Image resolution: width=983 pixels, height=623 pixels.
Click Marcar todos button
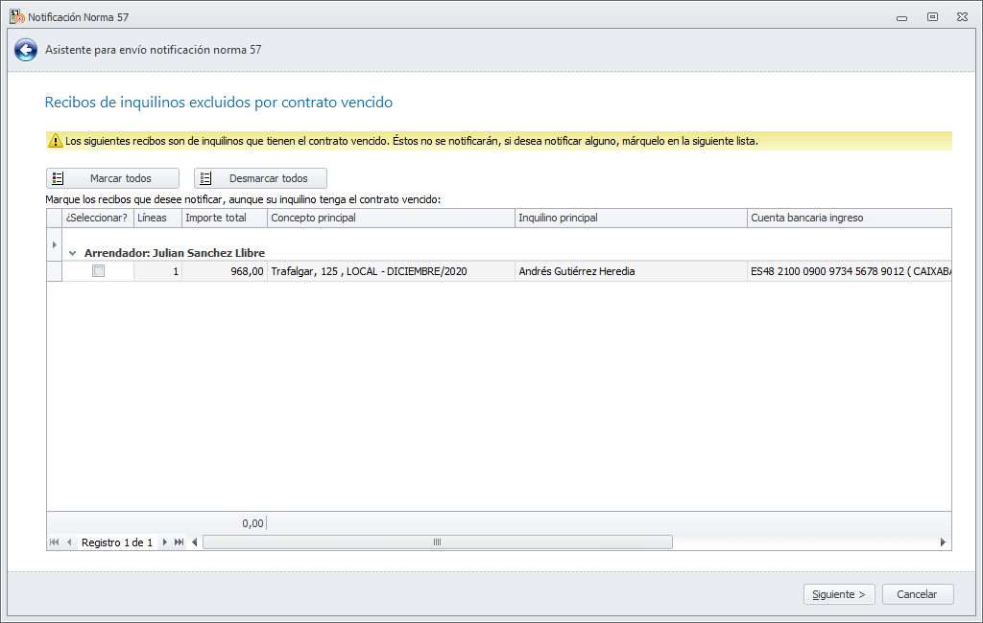click(x=113, y=178)
